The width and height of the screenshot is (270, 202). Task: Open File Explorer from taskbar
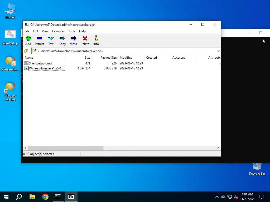[x=32, y=197]
